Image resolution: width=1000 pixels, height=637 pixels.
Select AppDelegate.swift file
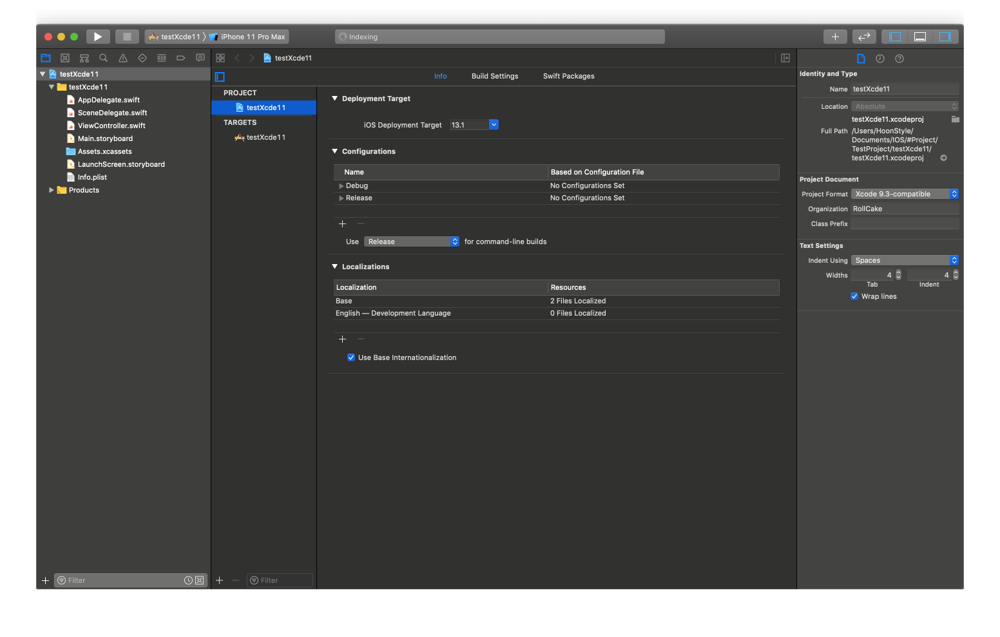(108, 100)
